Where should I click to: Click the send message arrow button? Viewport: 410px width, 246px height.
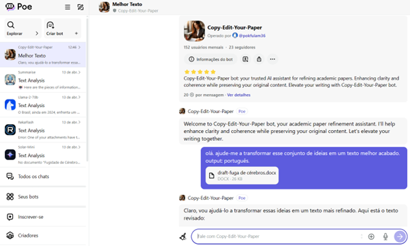(400, 236)
